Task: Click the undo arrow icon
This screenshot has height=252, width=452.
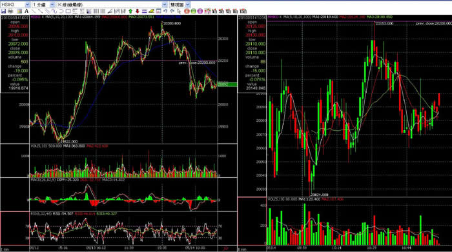Action: click(165, 11)
